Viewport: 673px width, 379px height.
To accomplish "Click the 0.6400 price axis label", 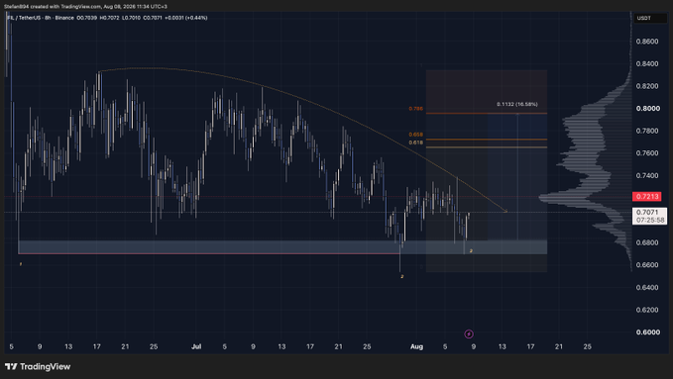I will [647, 287].
